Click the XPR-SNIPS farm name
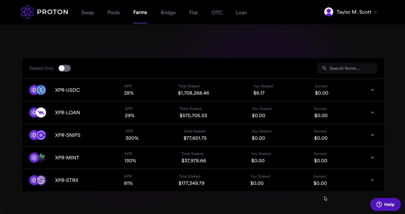This screenshot has width=405, height=214. [x=68, y=135]
